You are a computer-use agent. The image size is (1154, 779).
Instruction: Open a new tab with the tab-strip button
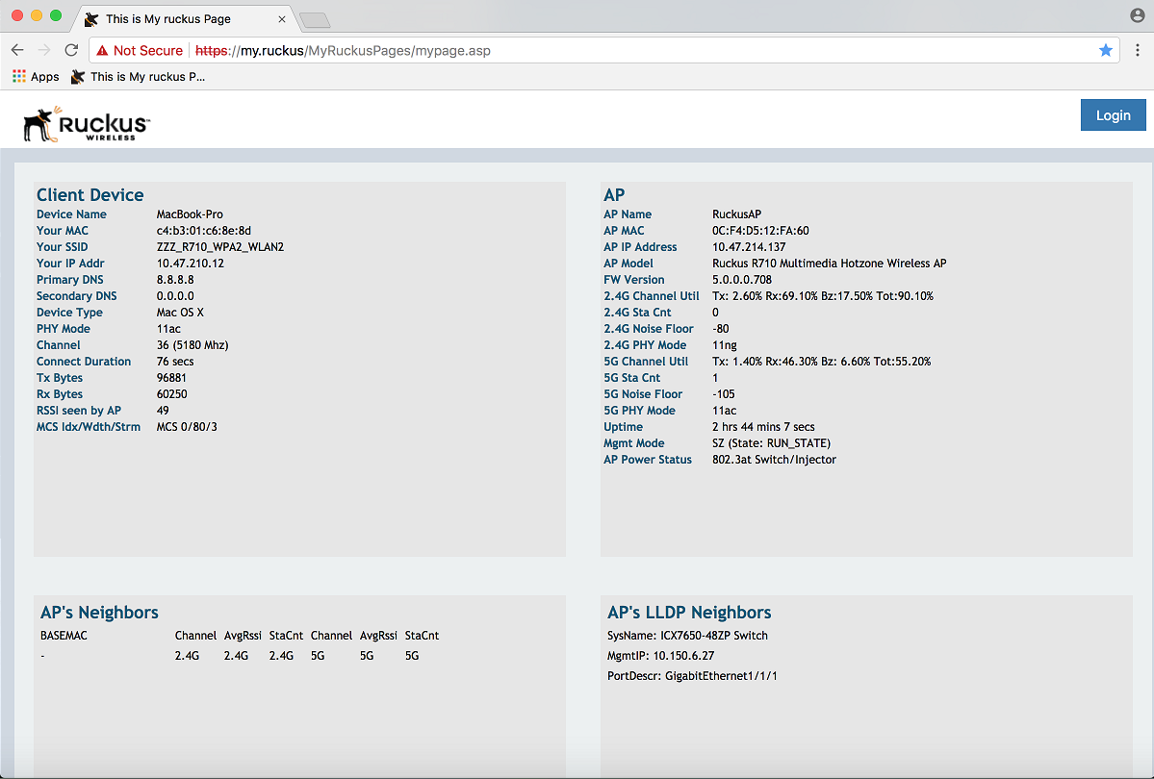tap(315, 20)
